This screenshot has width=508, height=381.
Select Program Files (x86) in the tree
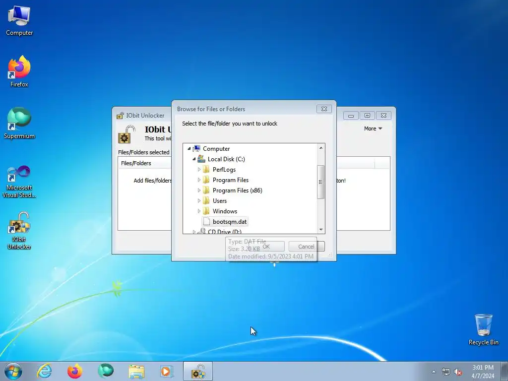click(x=238, y=190)
